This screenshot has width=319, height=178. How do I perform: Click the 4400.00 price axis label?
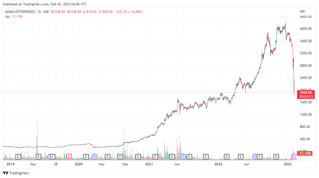[305, 16]
